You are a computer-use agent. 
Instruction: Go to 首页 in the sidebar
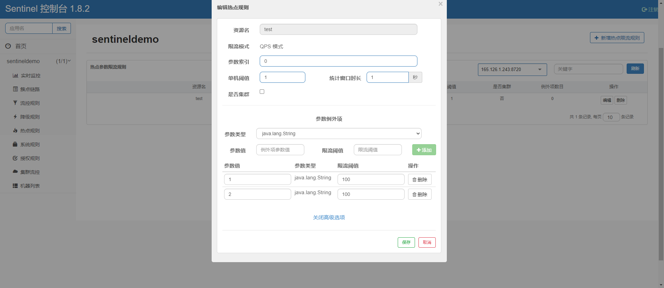[21, 46]
